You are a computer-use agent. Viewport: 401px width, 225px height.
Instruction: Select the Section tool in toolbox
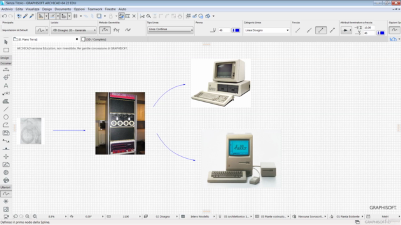[6, 141]
